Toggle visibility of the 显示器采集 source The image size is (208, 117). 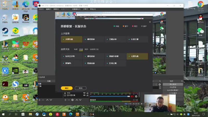[84, 95]
